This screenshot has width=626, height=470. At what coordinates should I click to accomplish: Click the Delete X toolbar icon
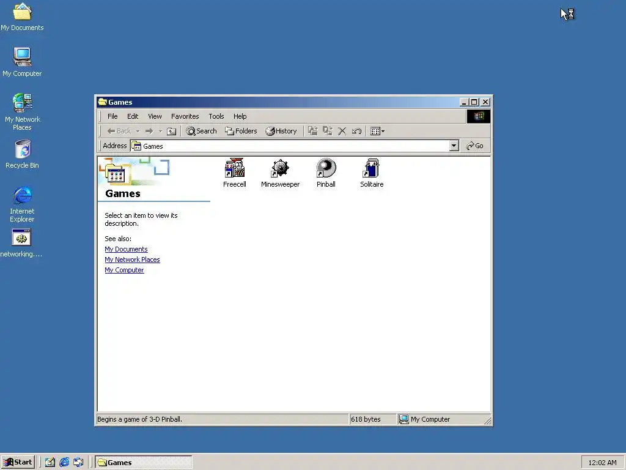pyautogui.click(x=342, y=131)
